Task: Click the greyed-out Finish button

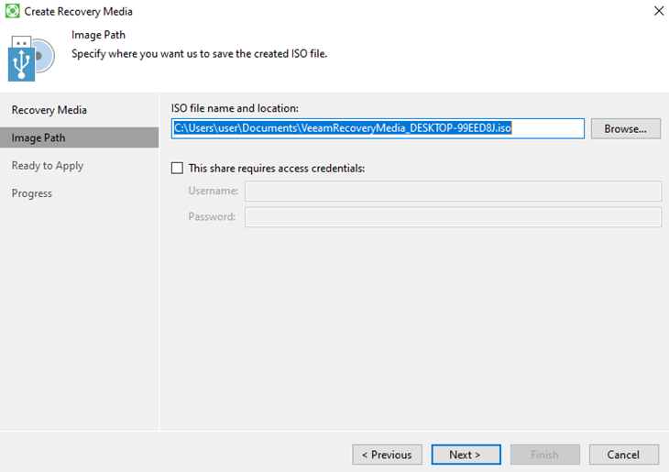Action: coord(545,455)
